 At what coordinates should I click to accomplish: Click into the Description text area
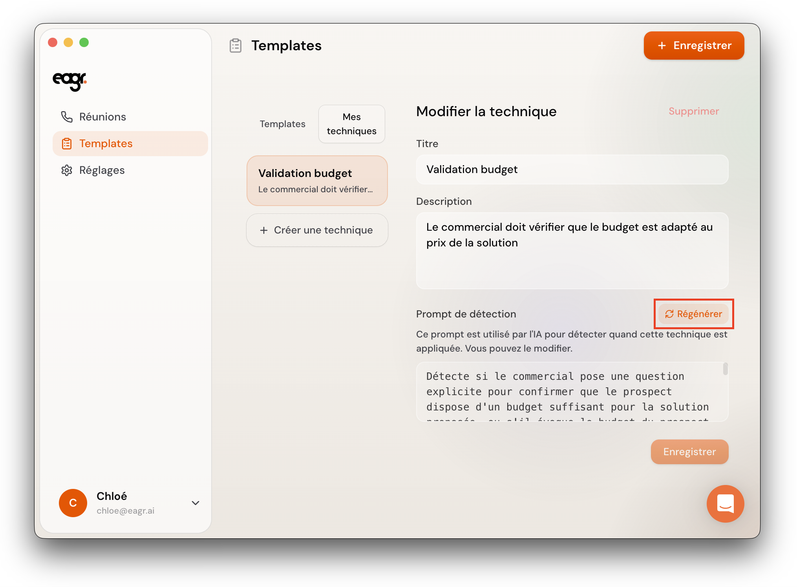point(572,250)
